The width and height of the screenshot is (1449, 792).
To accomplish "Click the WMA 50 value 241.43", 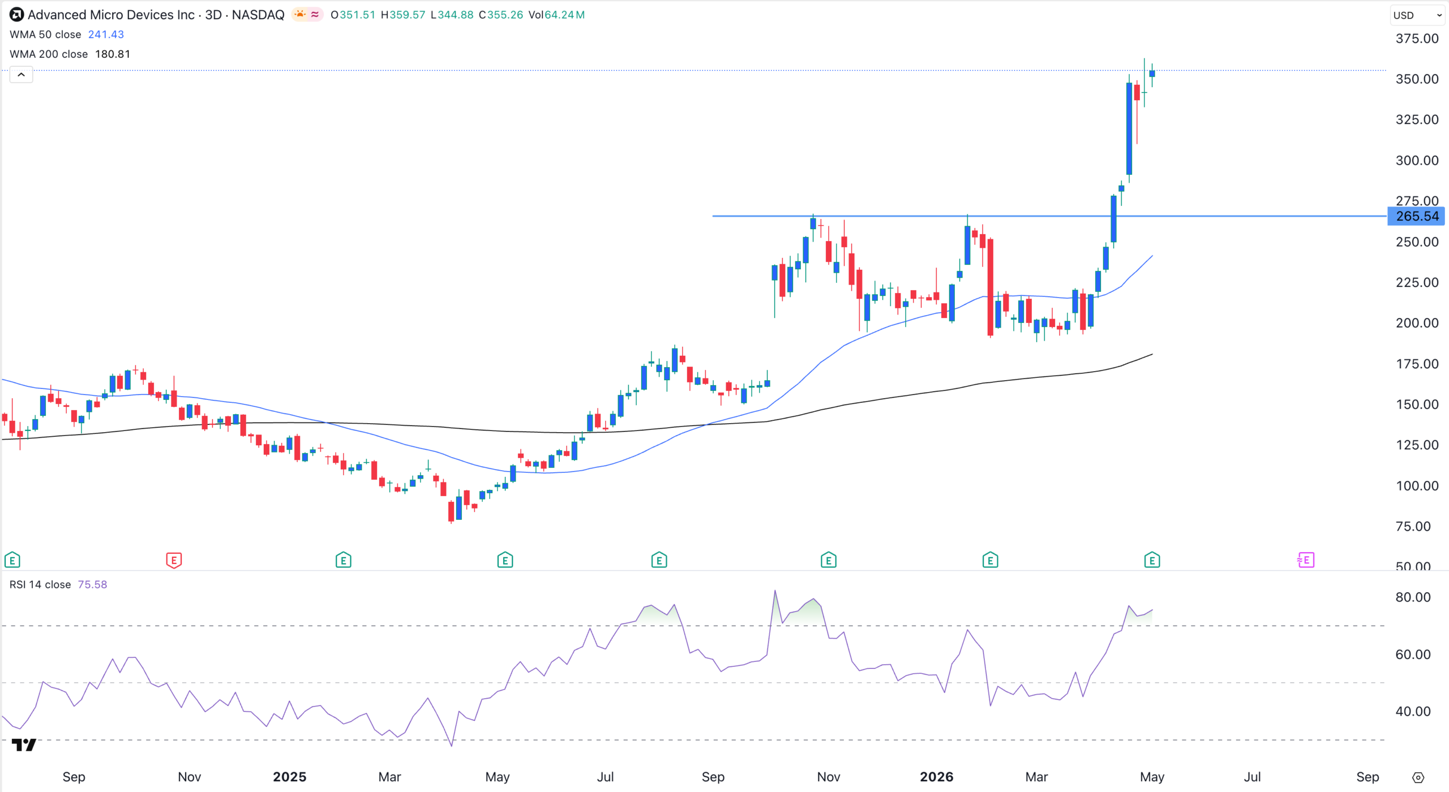I will coord(106,35).
